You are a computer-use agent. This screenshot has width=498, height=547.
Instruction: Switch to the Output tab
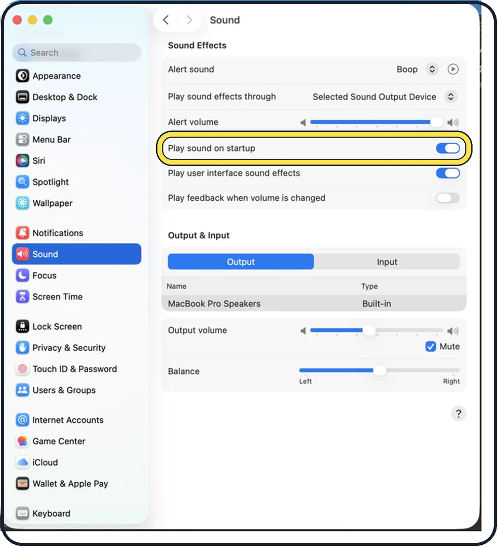[x=241, y=262]
